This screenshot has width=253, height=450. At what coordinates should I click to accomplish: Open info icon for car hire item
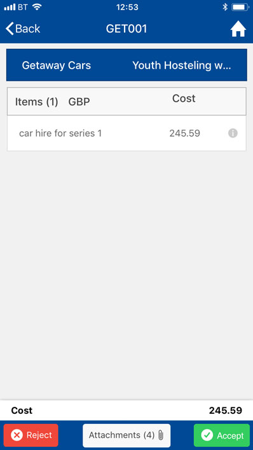pos(233,133)
